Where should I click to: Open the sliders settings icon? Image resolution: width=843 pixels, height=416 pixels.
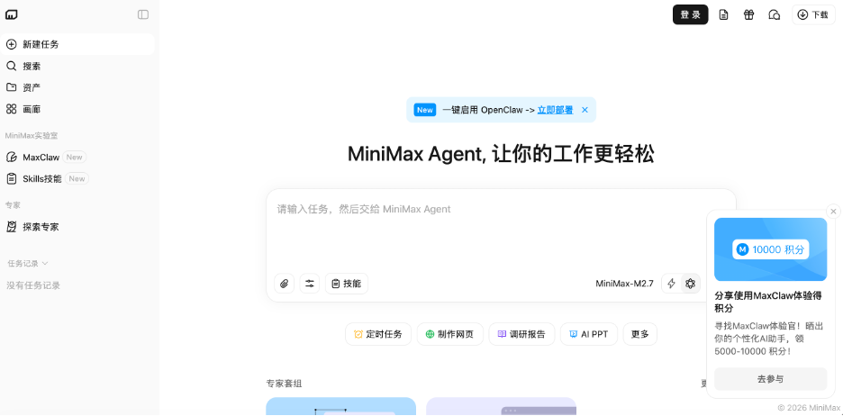click(310, 284)
